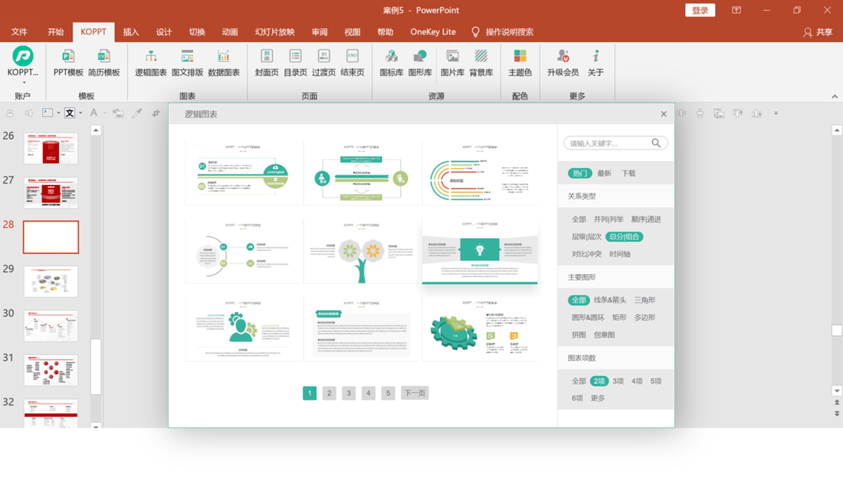Filter by 顺序|递进 relationship
The image size is (843, 482).
(x=646, y=220)
